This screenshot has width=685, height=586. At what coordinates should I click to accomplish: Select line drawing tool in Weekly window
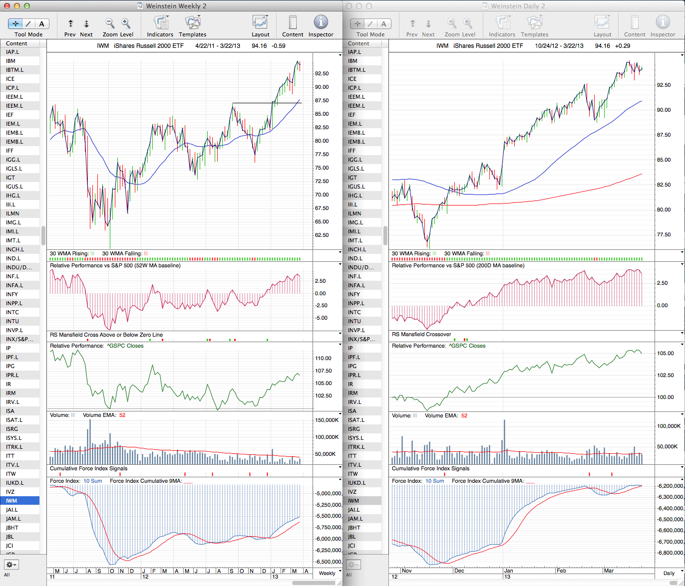(x=28, y=24)
